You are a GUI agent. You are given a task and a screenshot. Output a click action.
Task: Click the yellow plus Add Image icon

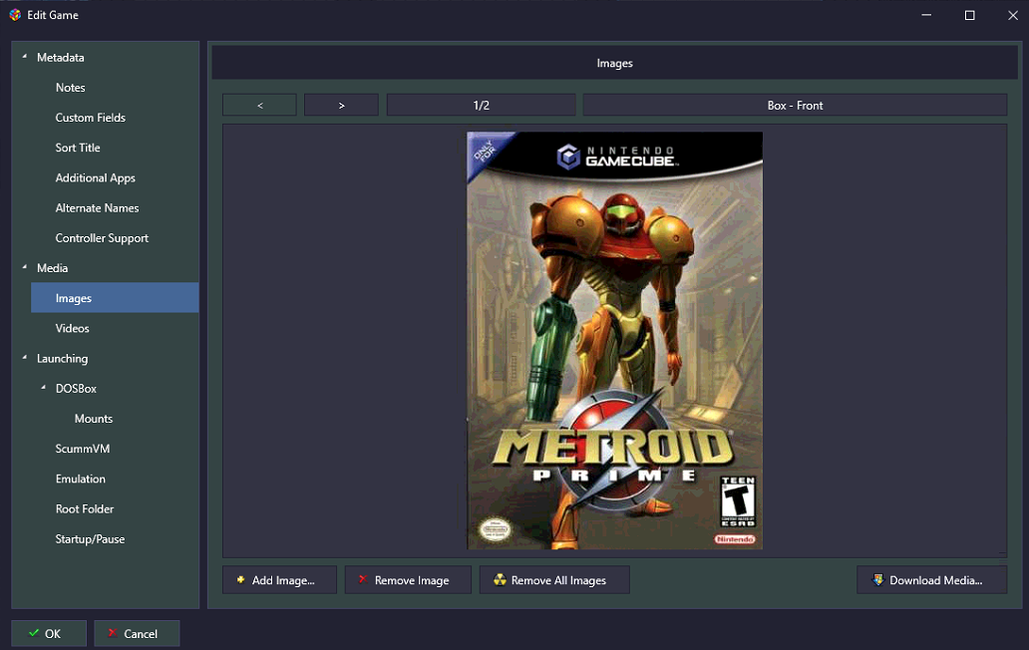point(241,580)
